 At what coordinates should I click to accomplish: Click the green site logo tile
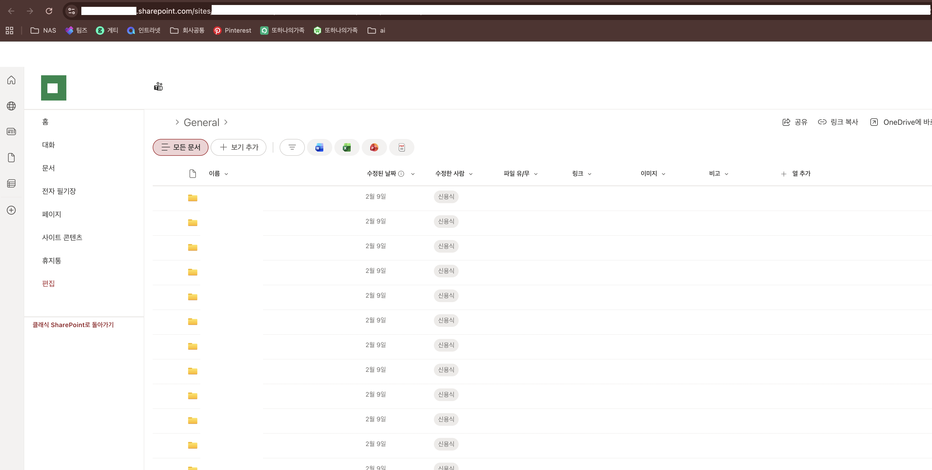[x=53, y=88]
